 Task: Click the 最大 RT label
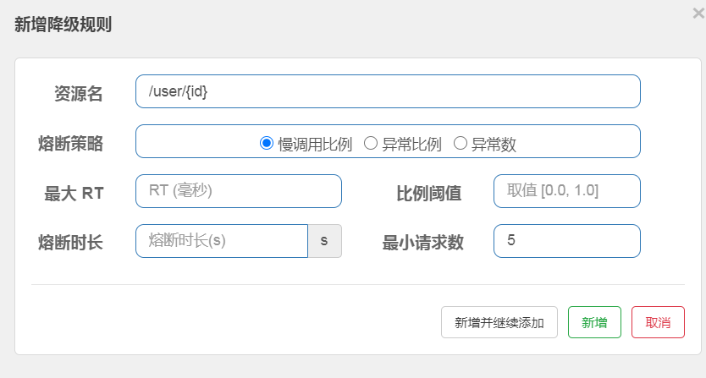(x=74, y=193)
